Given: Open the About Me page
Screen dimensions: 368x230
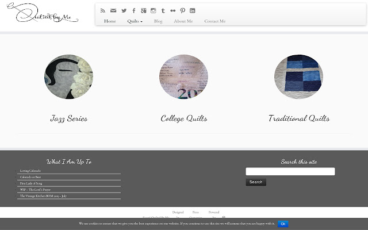Looking at the screenshot, I should 183,21.
